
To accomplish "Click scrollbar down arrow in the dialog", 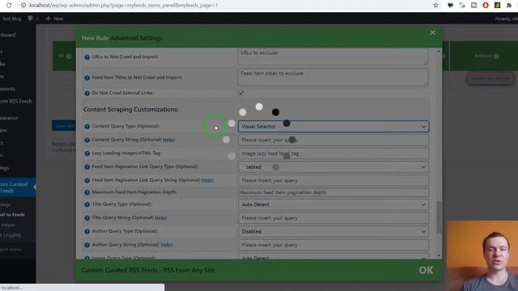I will click(439, 255).
